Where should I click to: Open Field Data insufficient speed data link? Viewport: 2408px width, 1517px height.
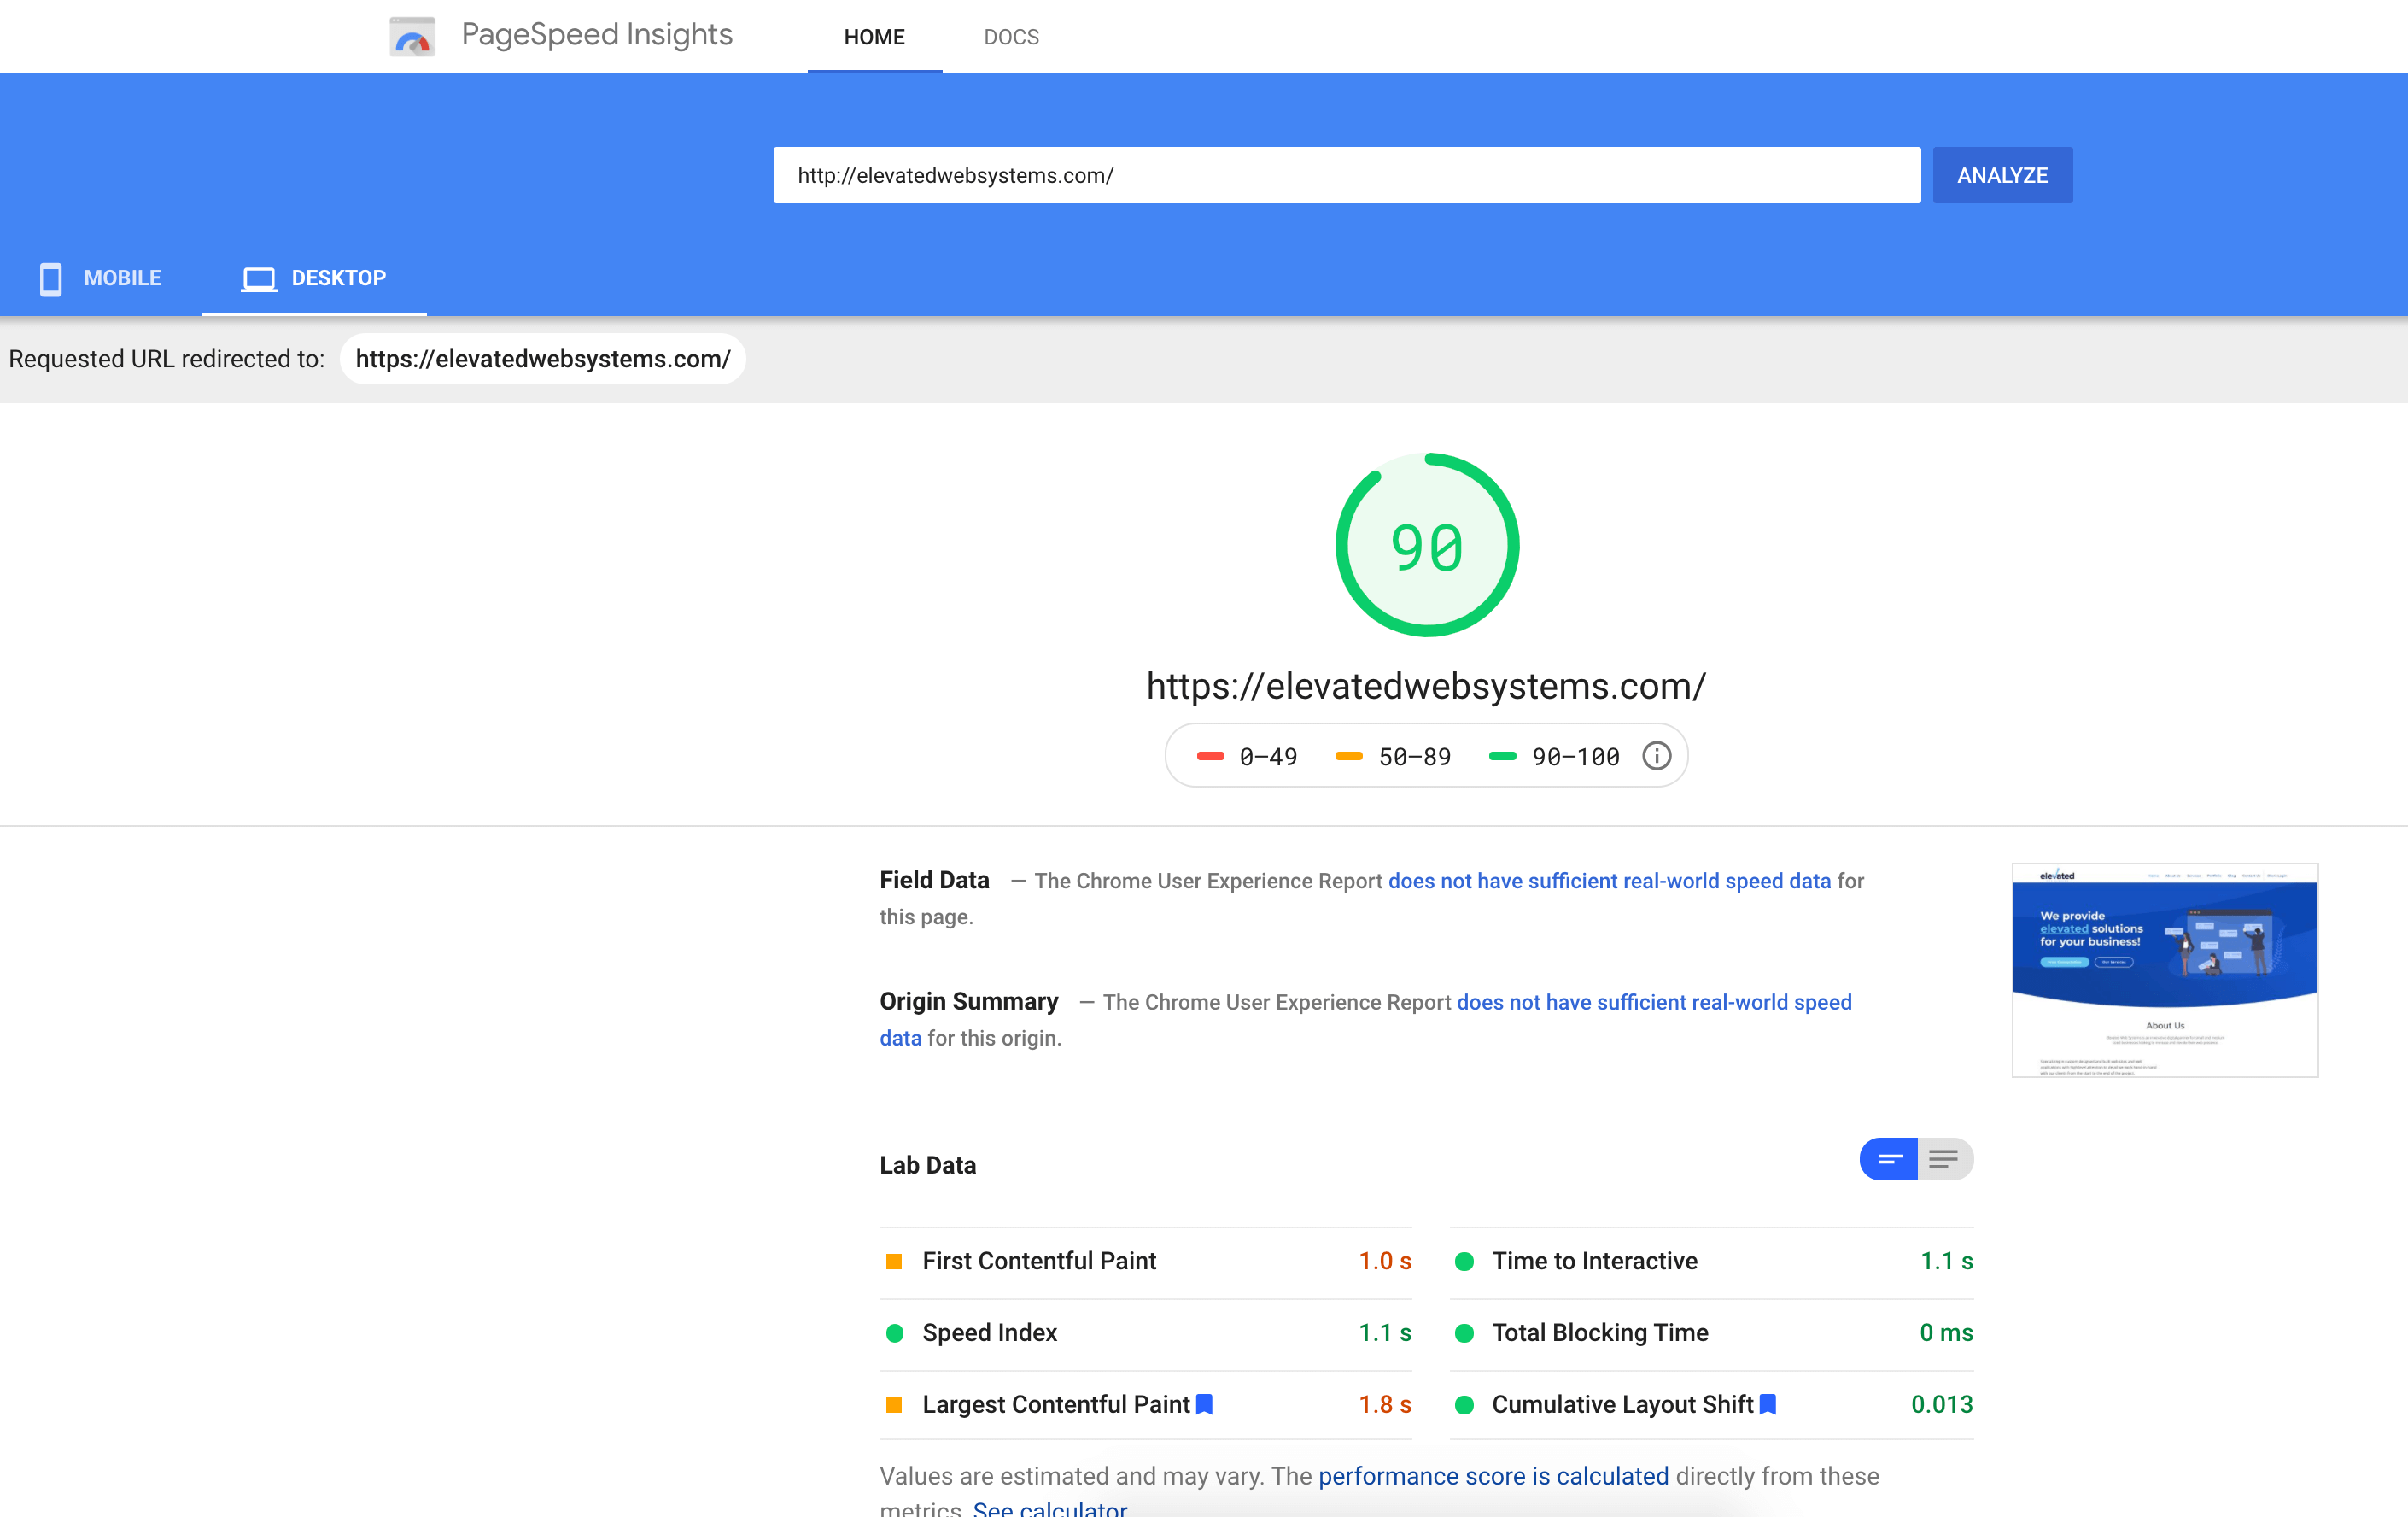(1609, 881)
